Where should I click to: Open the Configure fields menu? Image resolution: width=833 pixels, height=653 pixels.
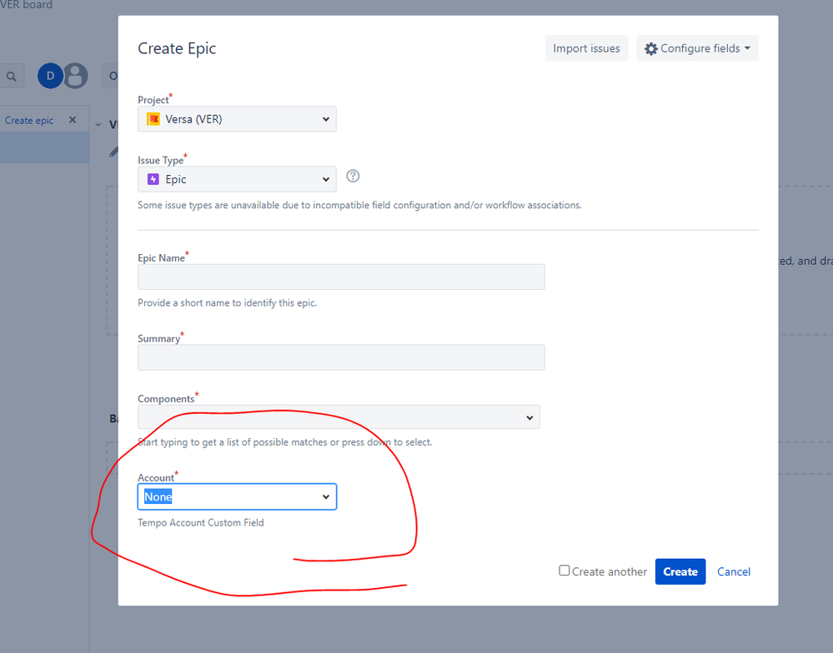pos(698,48)
